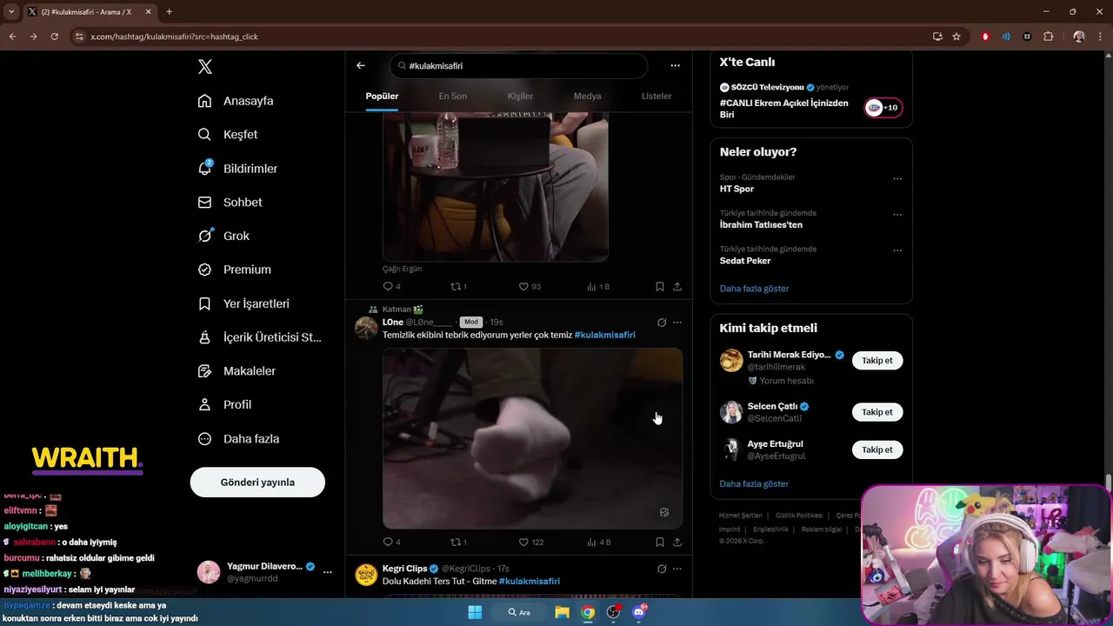Switch to Popüler tab
Screen dimensions: 1113x626
point(382,97)
